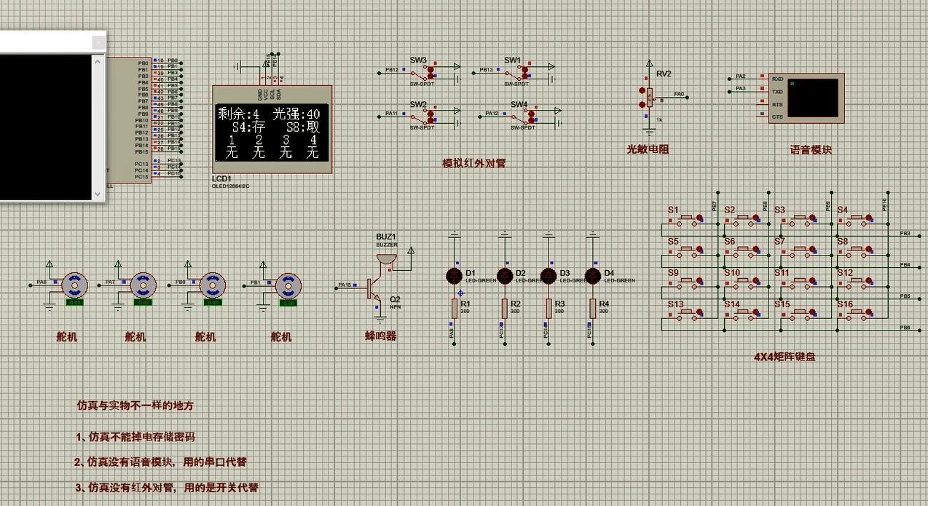The height and width of the screenshot is (506, 928).
Task: Click the D1 green LED
Action: (x=454, y=275)
